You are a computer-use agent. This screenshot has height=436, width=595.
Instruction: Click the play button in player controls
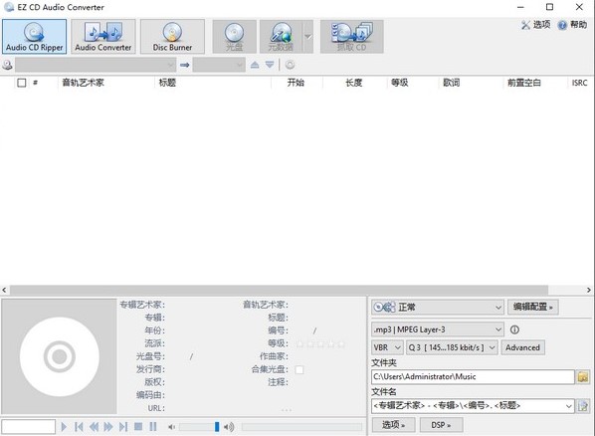tap(64, 426)
